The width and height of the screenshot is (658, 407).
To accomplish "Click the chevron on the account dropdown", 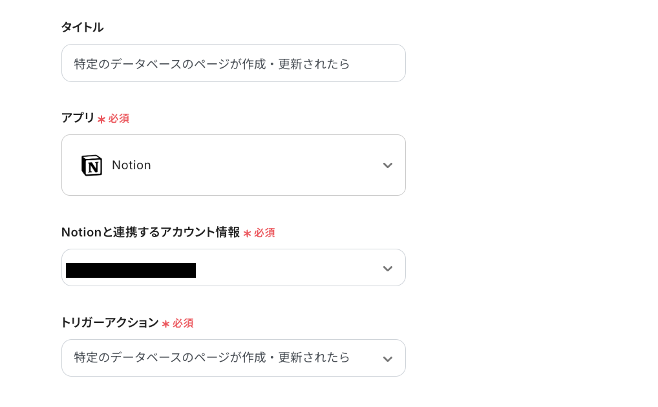I will [388, 267].
